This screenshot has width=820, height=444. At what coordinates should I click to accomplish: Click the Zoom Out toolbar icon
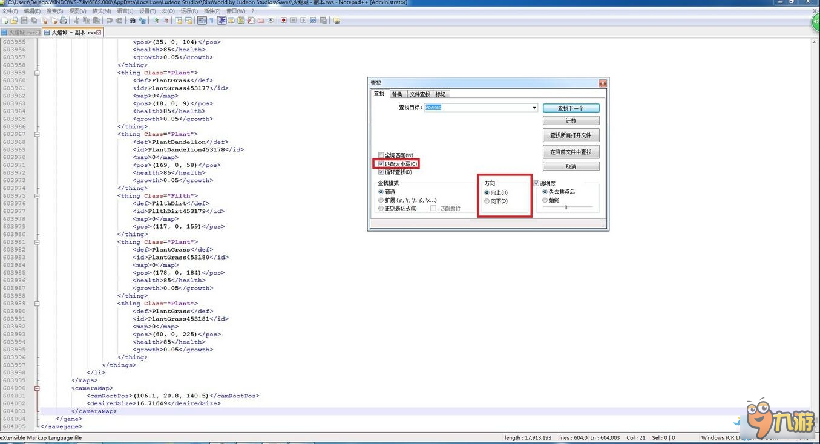[x=165, y=20]
